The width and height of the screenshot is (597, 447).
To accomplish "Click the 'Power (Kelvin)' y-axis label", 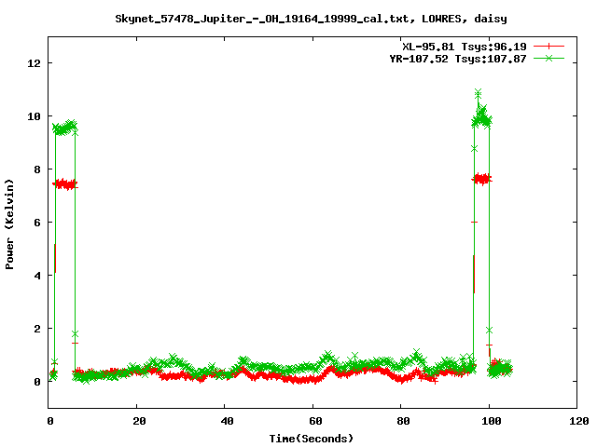I will 9,224.
